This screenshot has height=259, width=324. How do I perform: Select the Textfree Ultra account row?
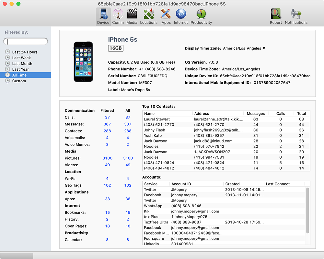224,222
